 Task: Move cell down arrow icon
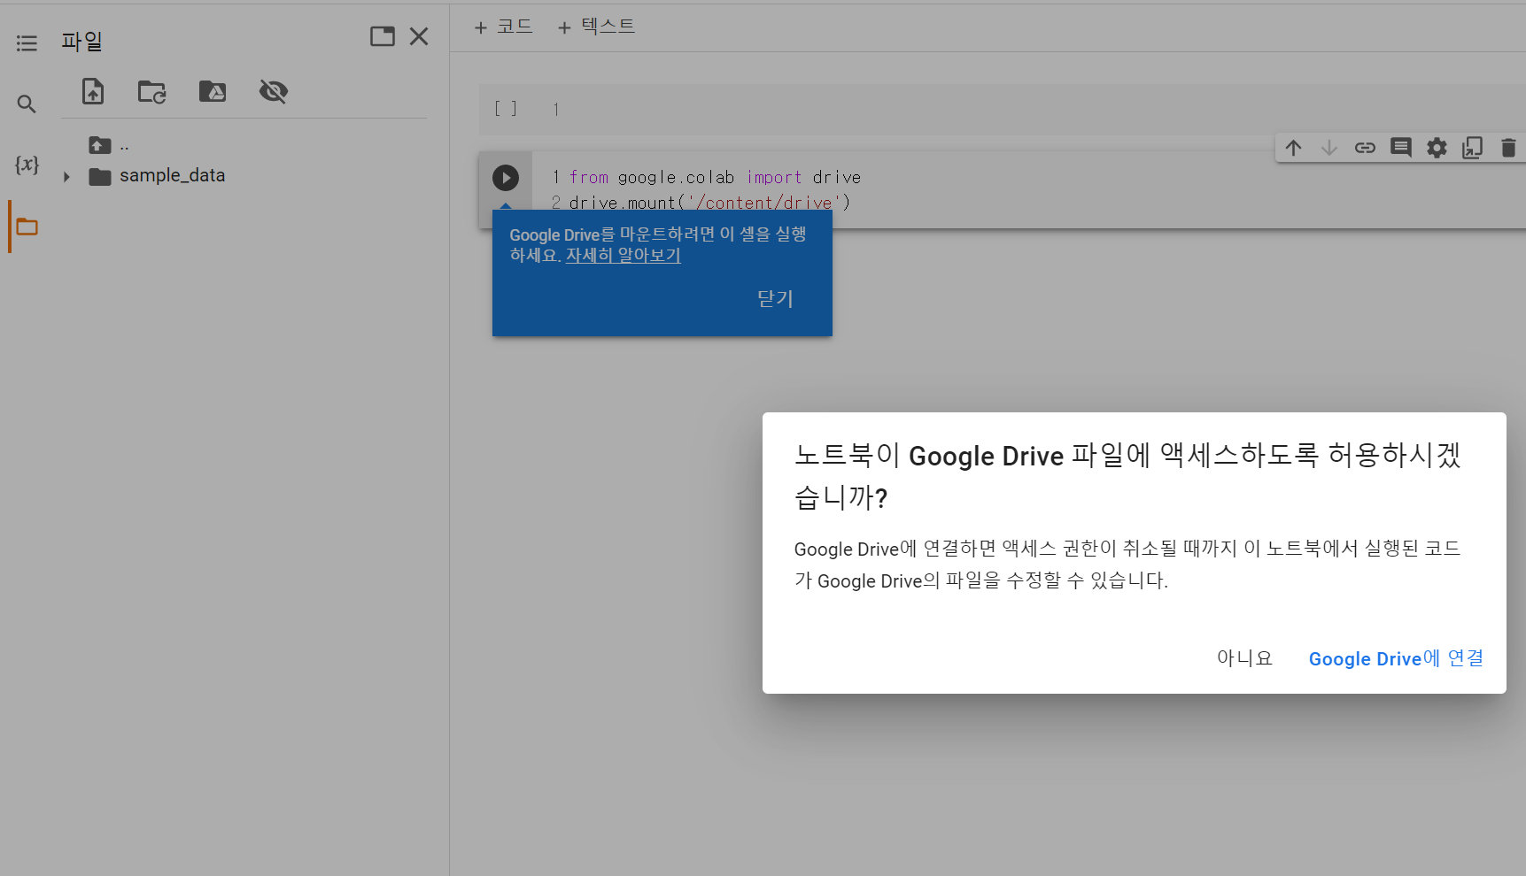click(x=1329, y=148)
